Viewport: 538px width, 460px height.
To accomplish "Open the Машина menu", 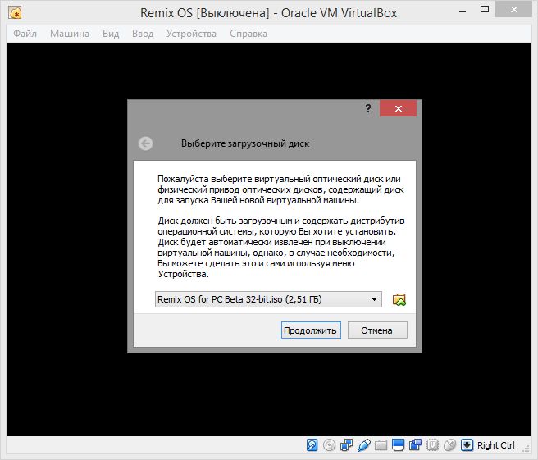I will [70, 34].
